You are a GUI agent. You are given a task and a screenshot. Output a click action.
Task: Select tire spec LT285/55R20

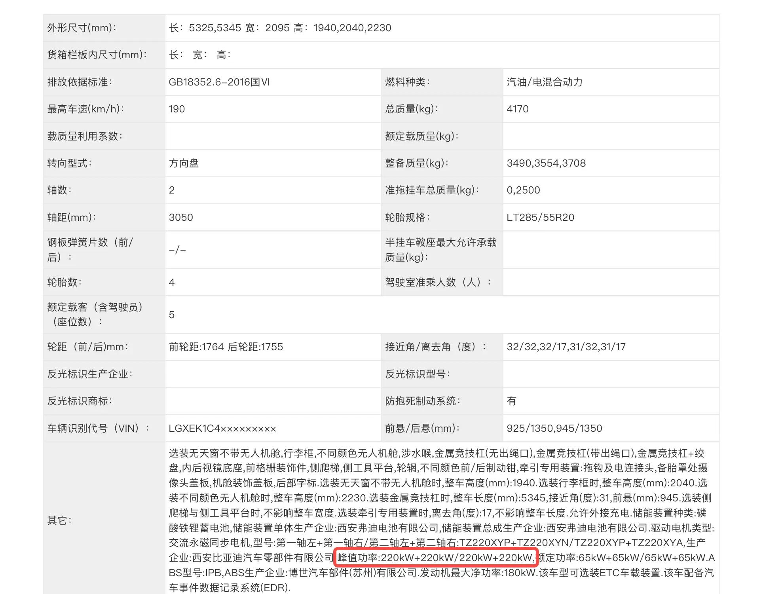click(540, 217)
